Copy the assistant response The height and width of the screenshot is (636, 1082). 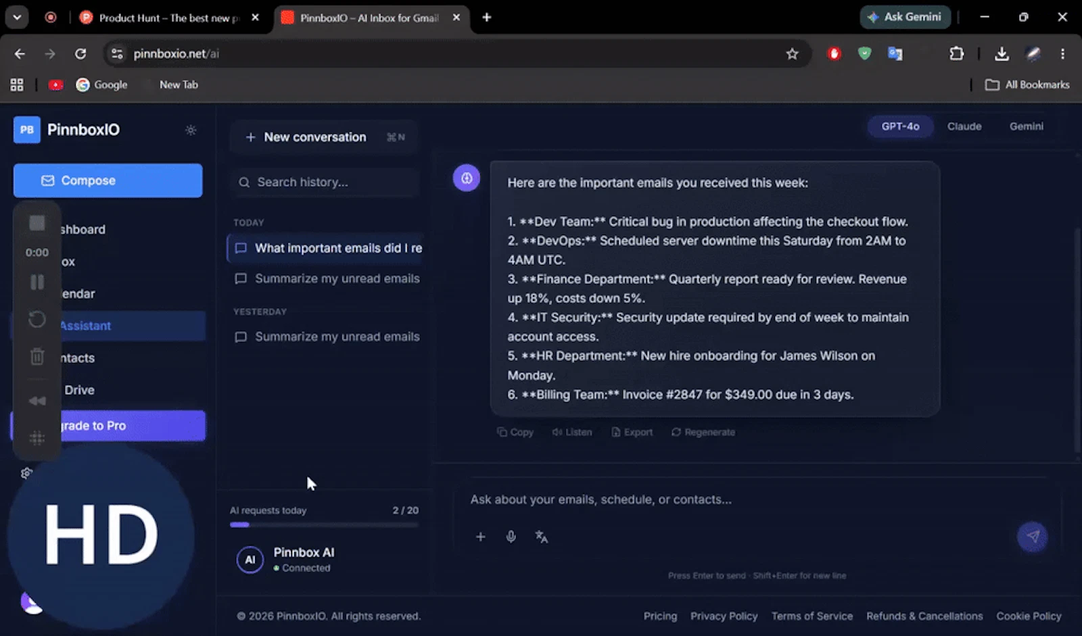(x=515, y=432)
